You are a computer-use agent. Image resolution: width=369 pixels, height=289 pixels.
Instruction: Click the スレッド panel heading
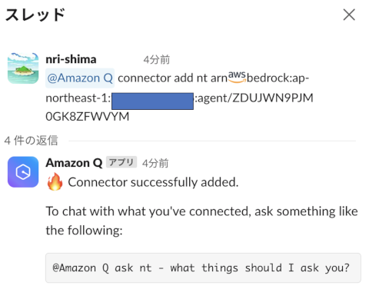click(35, 15)
